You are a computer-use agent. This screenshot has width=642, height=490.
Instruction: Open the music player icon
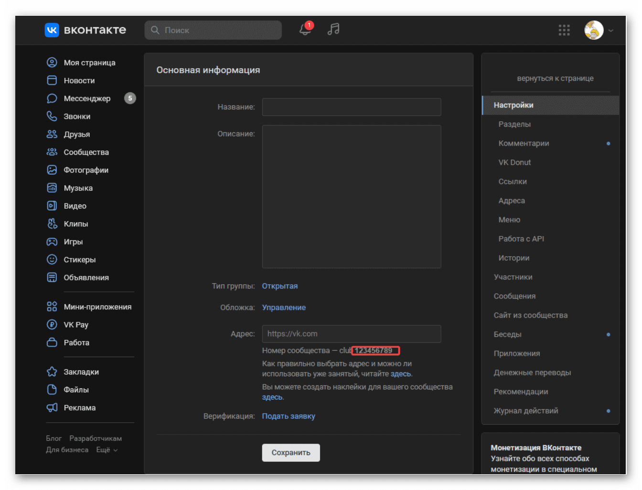(333, 29)
